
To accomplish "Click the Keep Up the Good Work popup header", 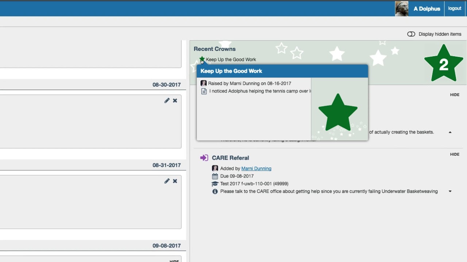I will point(282,71).
